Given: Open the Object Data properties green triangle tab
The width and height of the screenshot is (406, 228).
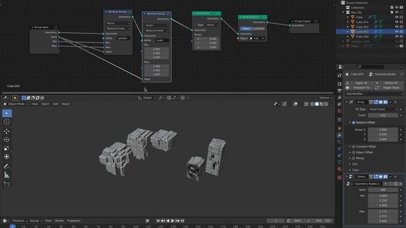Looking at the screenshot, I should click(x=339, y=162).
